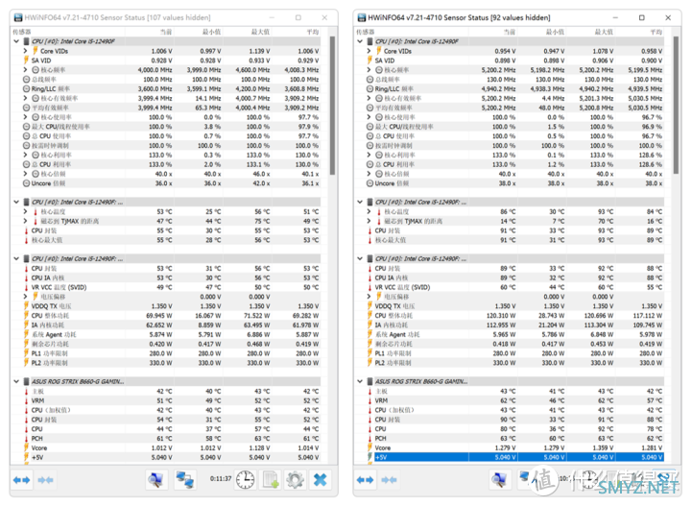The height and width of the screenshot is (506, 691).
Task: Open the settings gear in left window toolbar
Action: pos(295,479)
